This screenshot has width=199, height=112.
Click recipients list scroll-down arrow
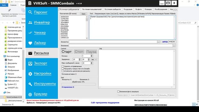[x=87, y=38]
